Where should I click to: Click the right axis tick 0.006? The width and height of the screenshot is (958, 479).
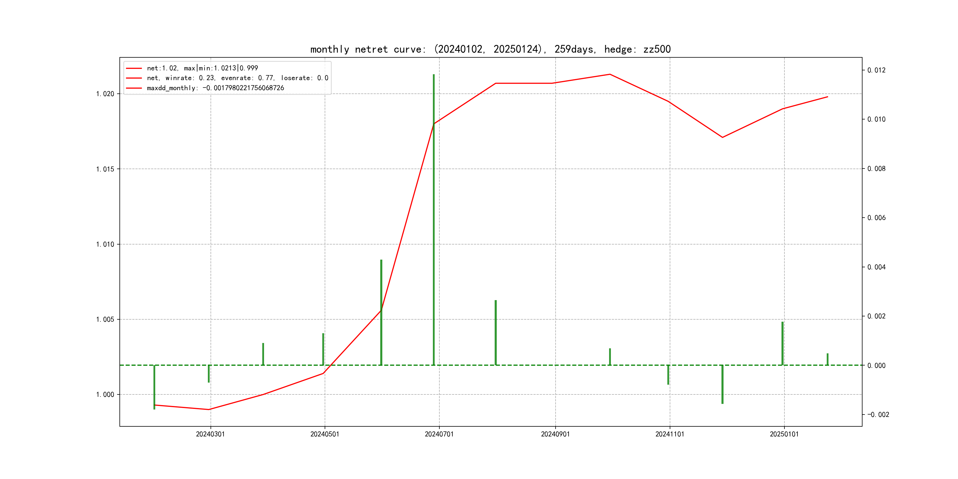click(876, 218)
